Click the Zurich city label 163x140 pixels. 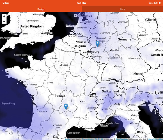(113, 83)
